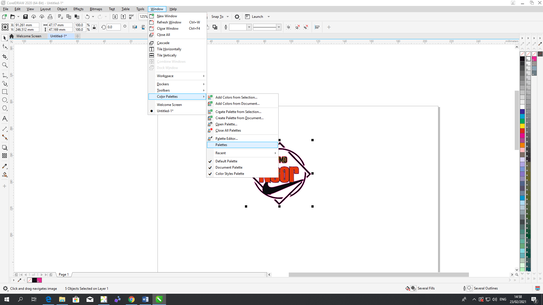
Task: Expand the Recent palettes submenu
Action: pyautogui.click(x=242, y=153)
